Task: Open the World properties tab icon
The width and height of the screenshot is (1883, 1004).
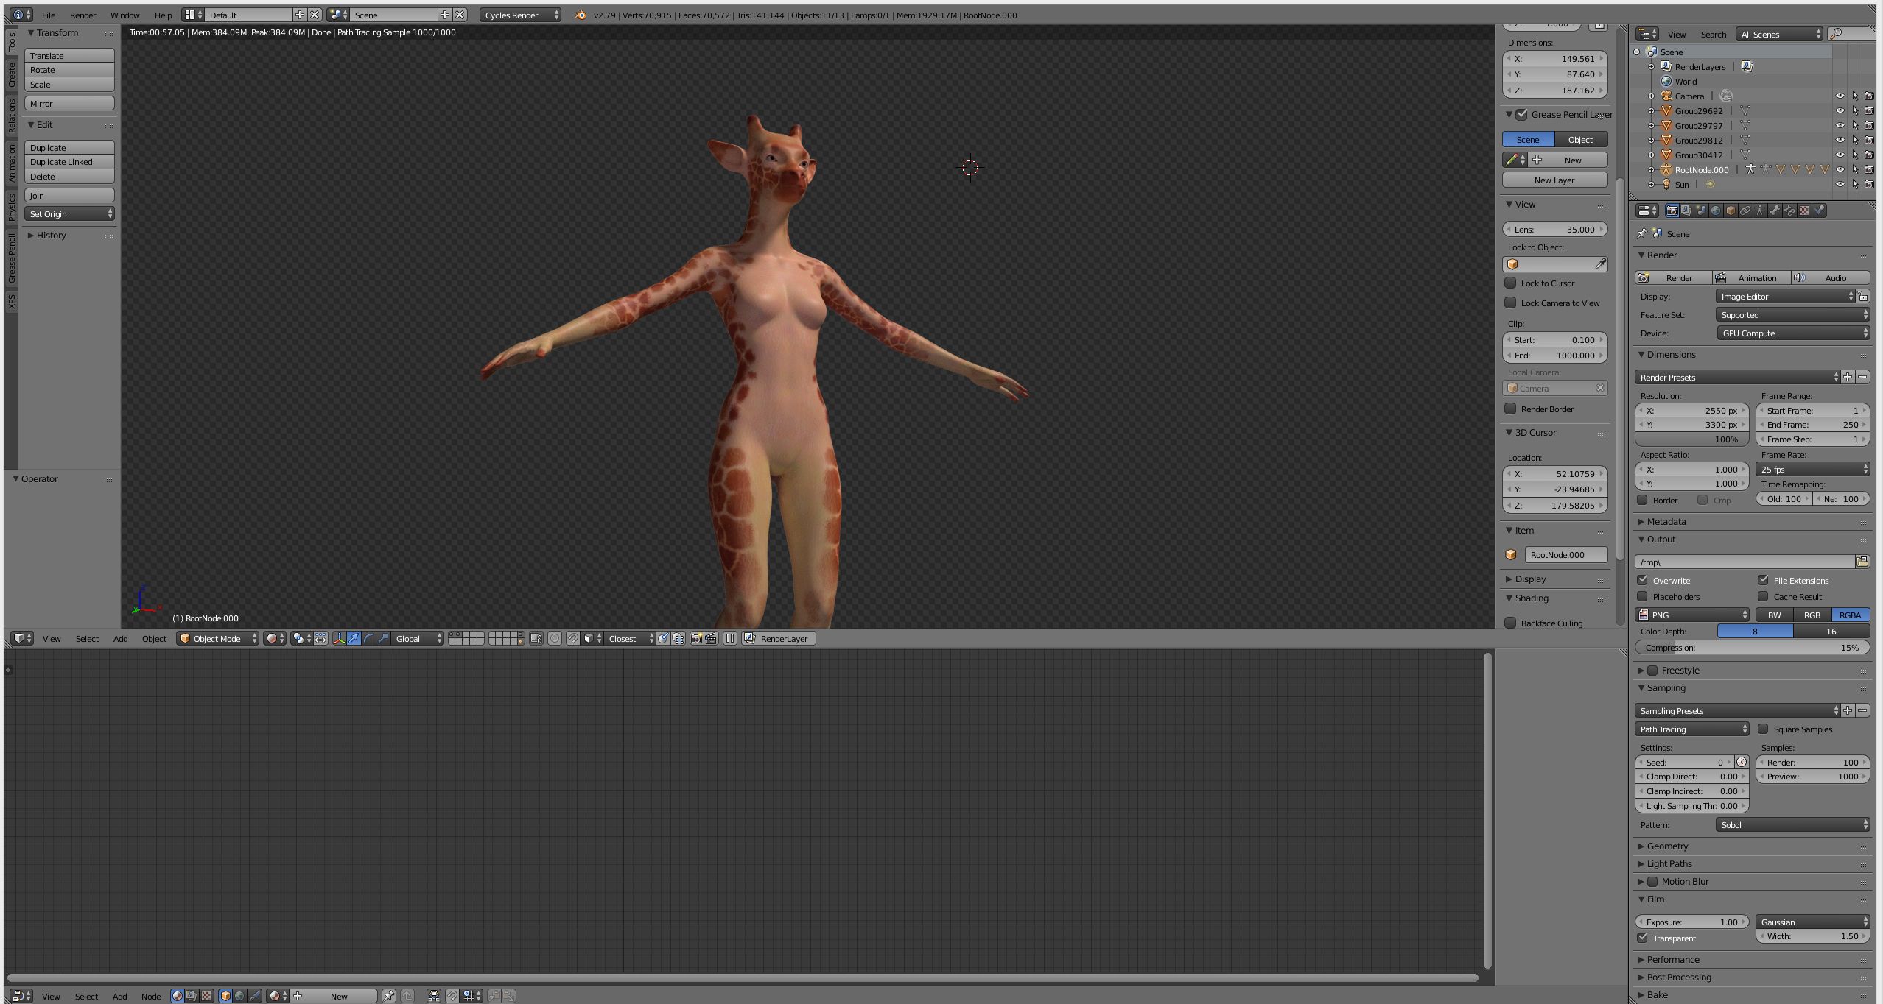Action: [x=1716, y=211]
